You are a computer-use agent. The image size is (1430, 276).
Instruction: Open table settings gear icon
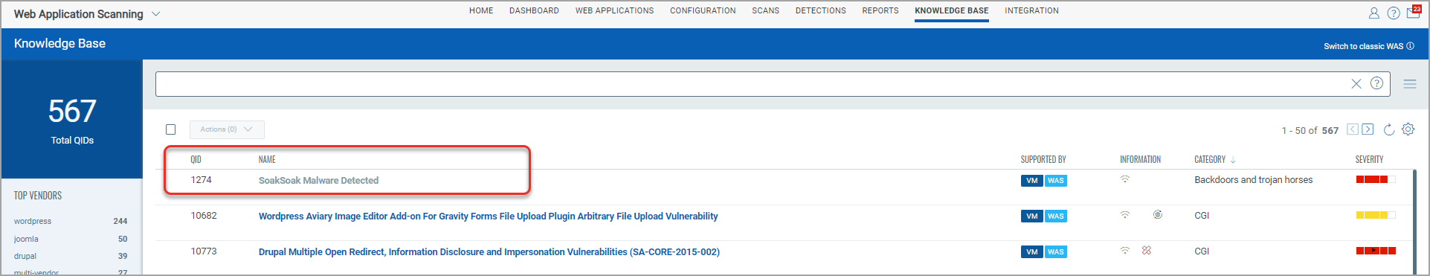tap(1408, 129)
